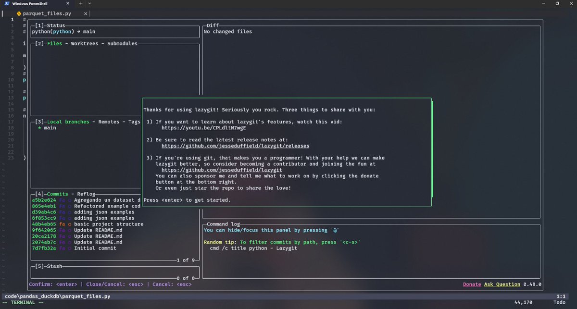Open a new PowerShell tab with plus icon
Image resolution: width=577 pixels, height=309 pixels.
click(x=80, y=3)
